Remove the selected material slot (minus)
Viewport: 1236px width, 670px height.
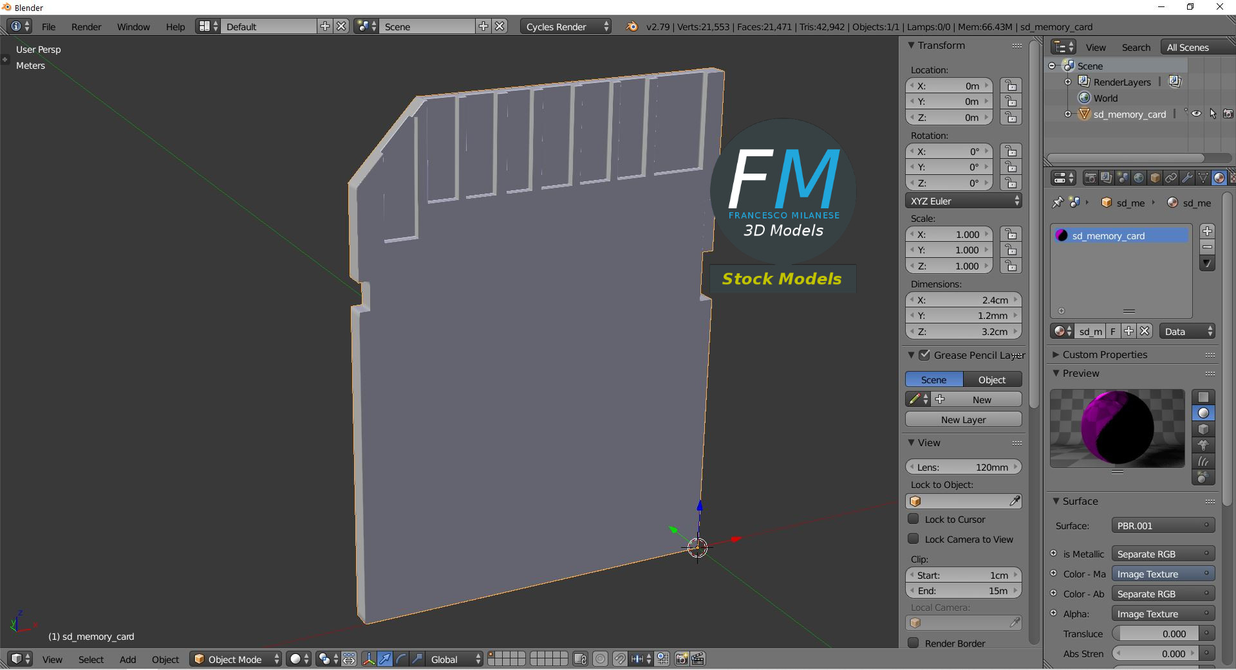point(1207,247)
